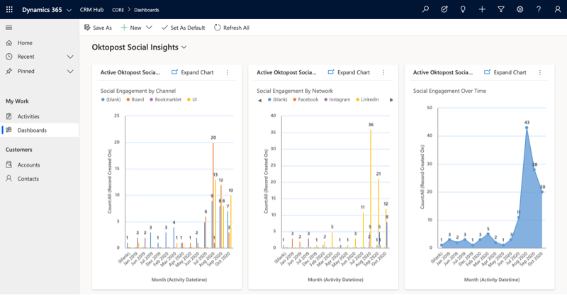
Task: Open the task flow checkmark icon
Action: (444, 9)
